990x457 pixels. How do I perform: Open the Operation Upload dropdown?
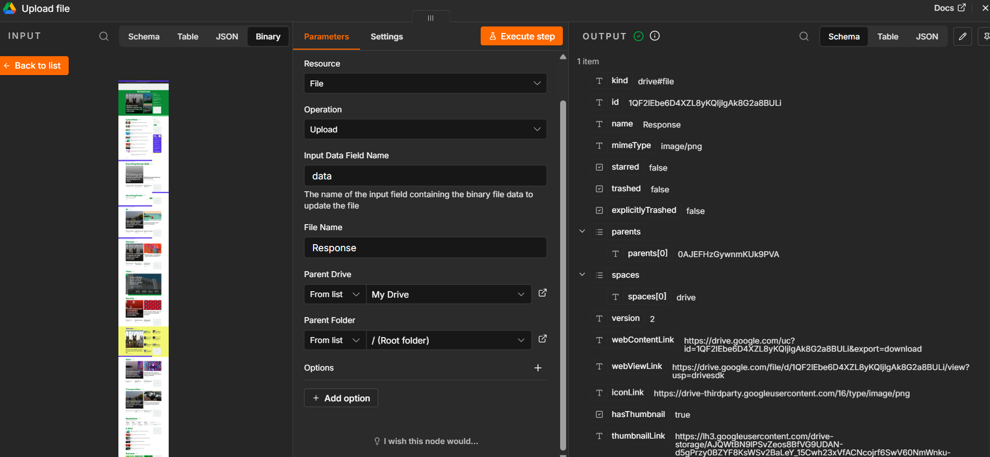(425, 129)
